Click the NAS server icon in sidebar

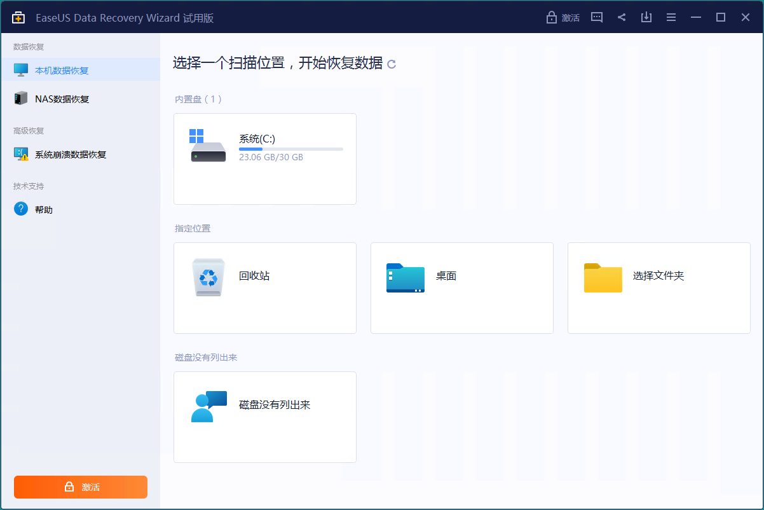(21, 99)
